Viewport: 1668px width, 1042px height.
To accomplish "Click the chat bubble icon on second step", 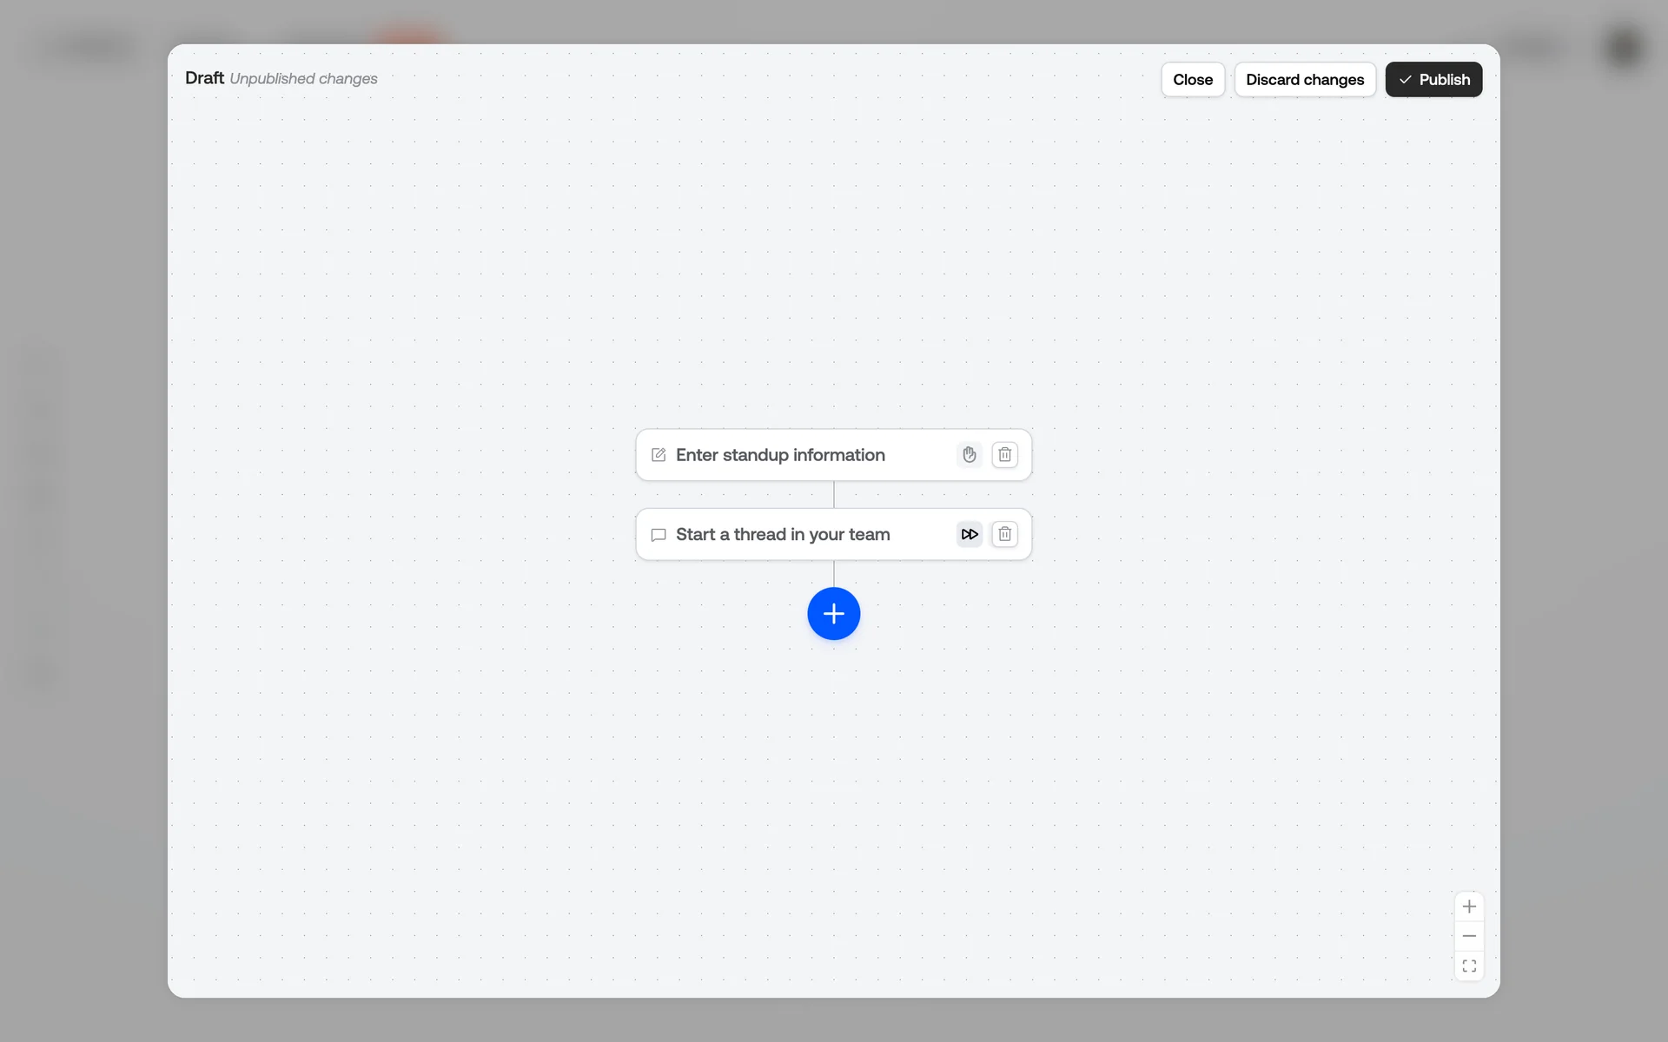I will (659, 535).
